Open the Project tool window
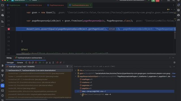 (x=3, y=5)
